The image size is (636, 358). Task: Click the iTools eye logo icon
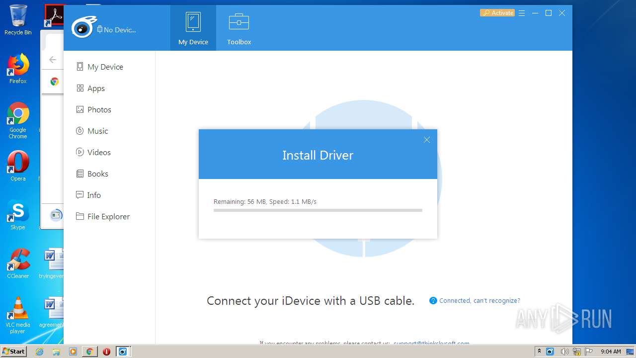pyautogui.click(x=82, y=27)
